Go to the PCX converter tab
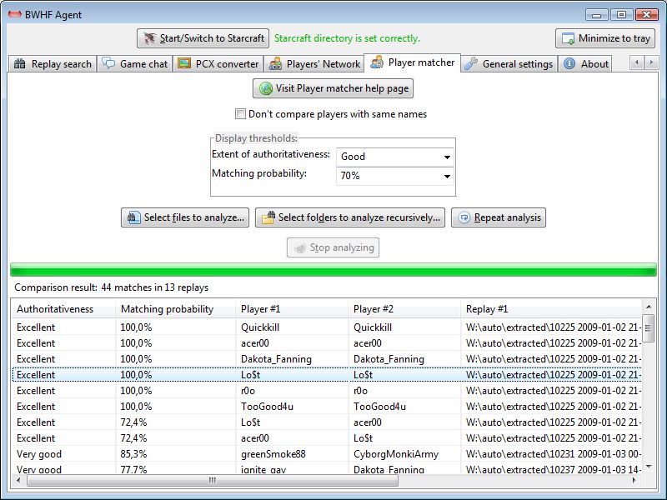 [218, 64]
